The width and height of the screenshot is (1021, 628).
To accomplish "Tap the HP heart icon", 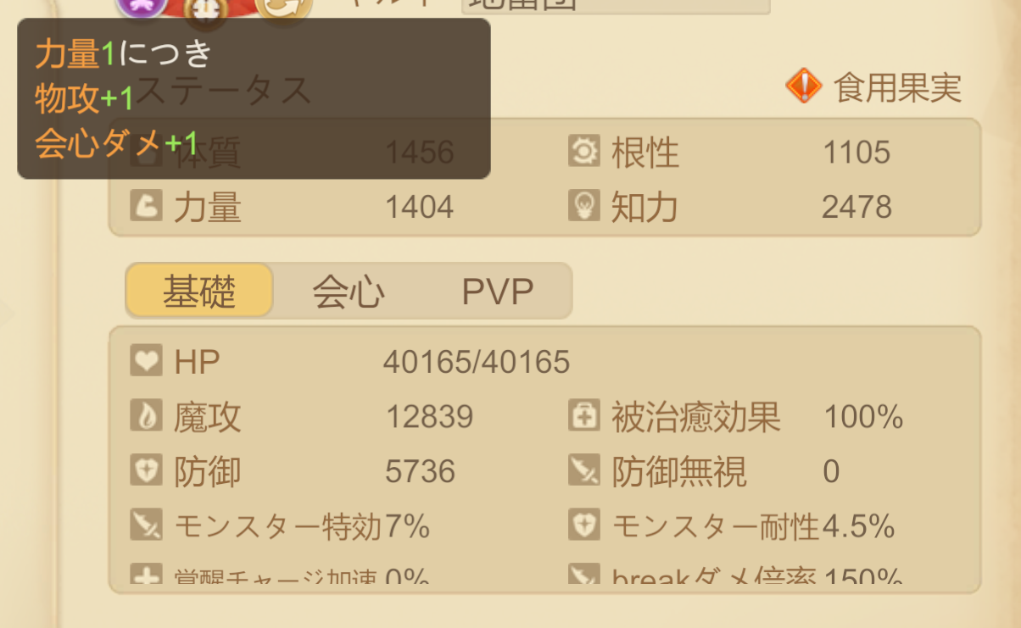I will [146, 362].
